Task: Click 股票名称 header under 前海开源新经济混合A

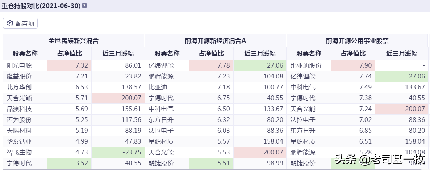Action: pos(167,54)
